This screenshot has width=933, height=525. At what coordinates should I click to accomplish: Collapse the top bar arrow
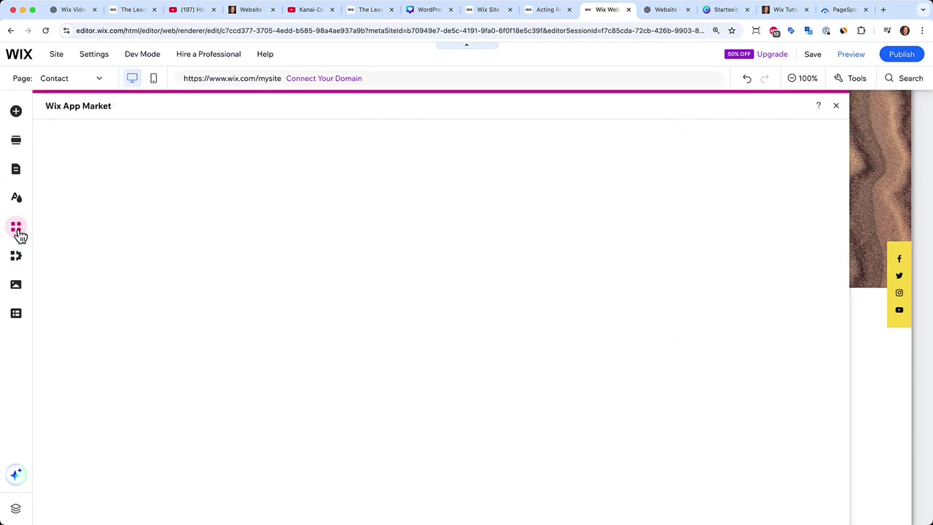pos(466,45)
